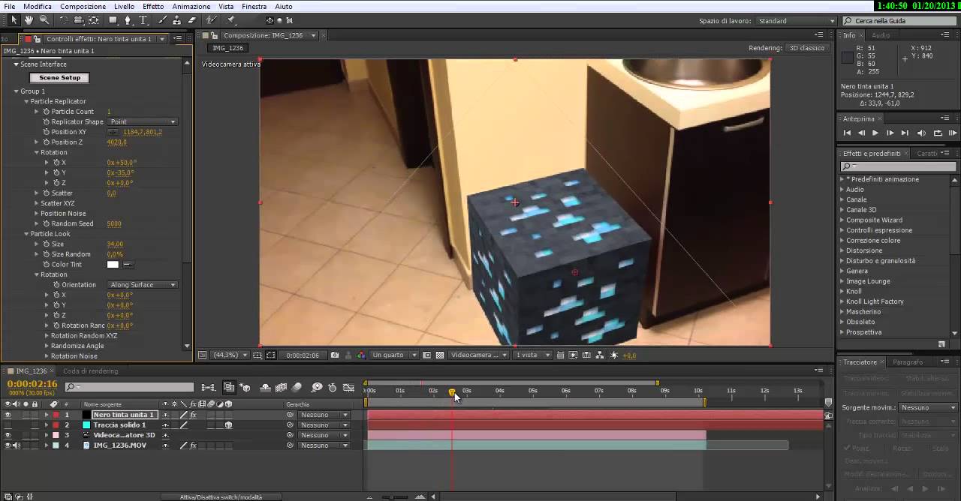Image resolution: width=961 pixels, height=501 pixels.
Task: Open Orientation dropdown showing Along Surface
Action: [x=142, y=285]
